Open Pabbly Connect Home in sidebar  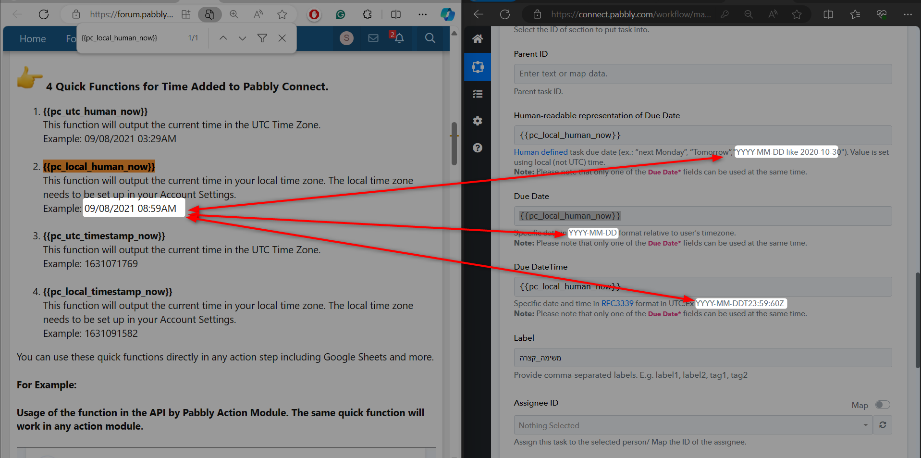tap(478, 39)
